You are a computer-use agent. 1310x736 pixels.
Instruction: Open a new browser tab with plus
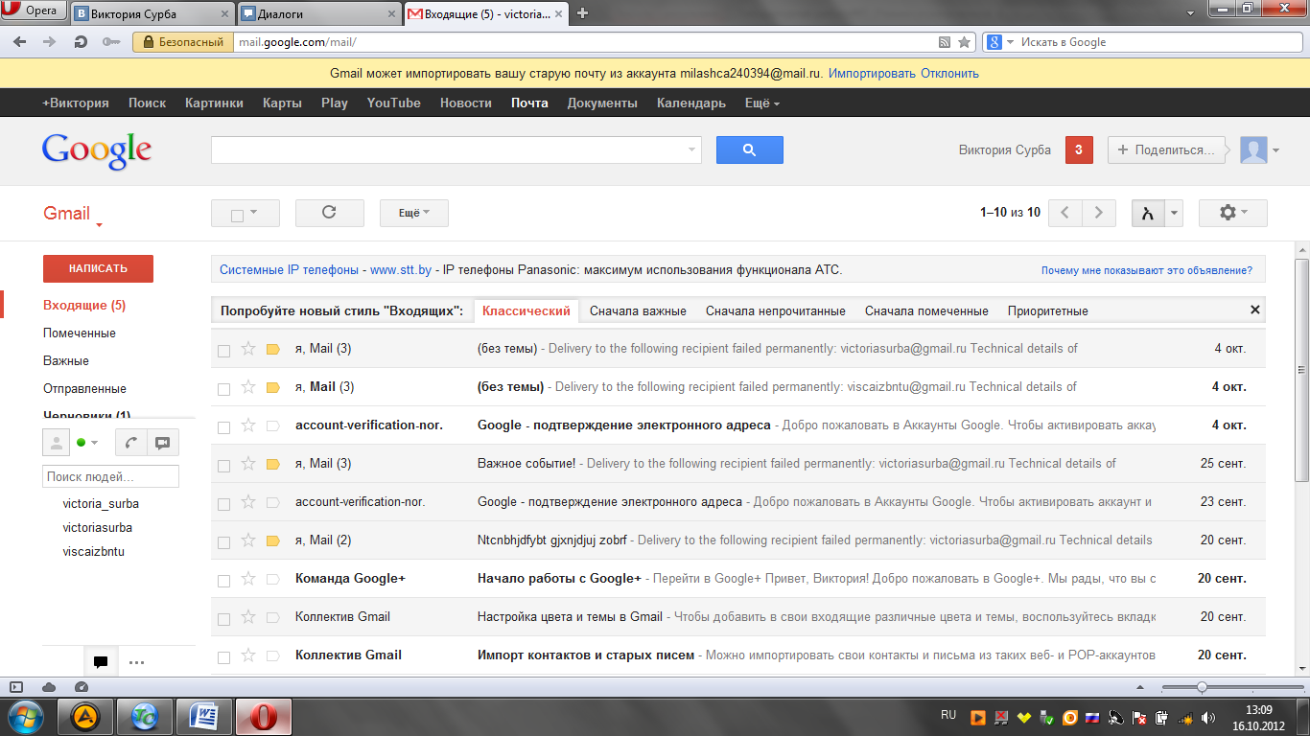pyautogui.click(x=582, y=13)
